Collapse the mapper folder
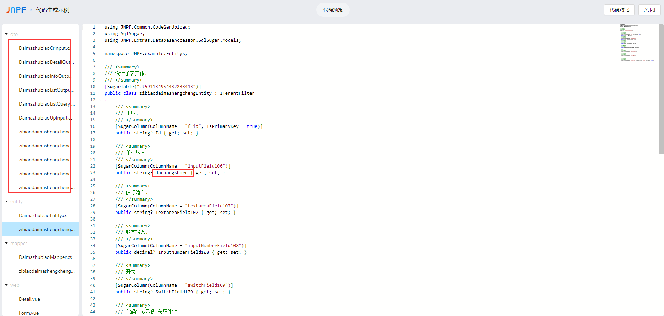Screen dimensions: 664x316 (6, 243)
